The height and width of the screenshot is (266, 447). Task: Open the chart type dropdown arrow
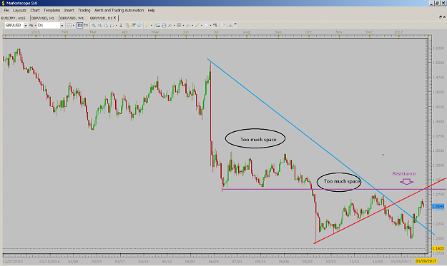[73, 25]
